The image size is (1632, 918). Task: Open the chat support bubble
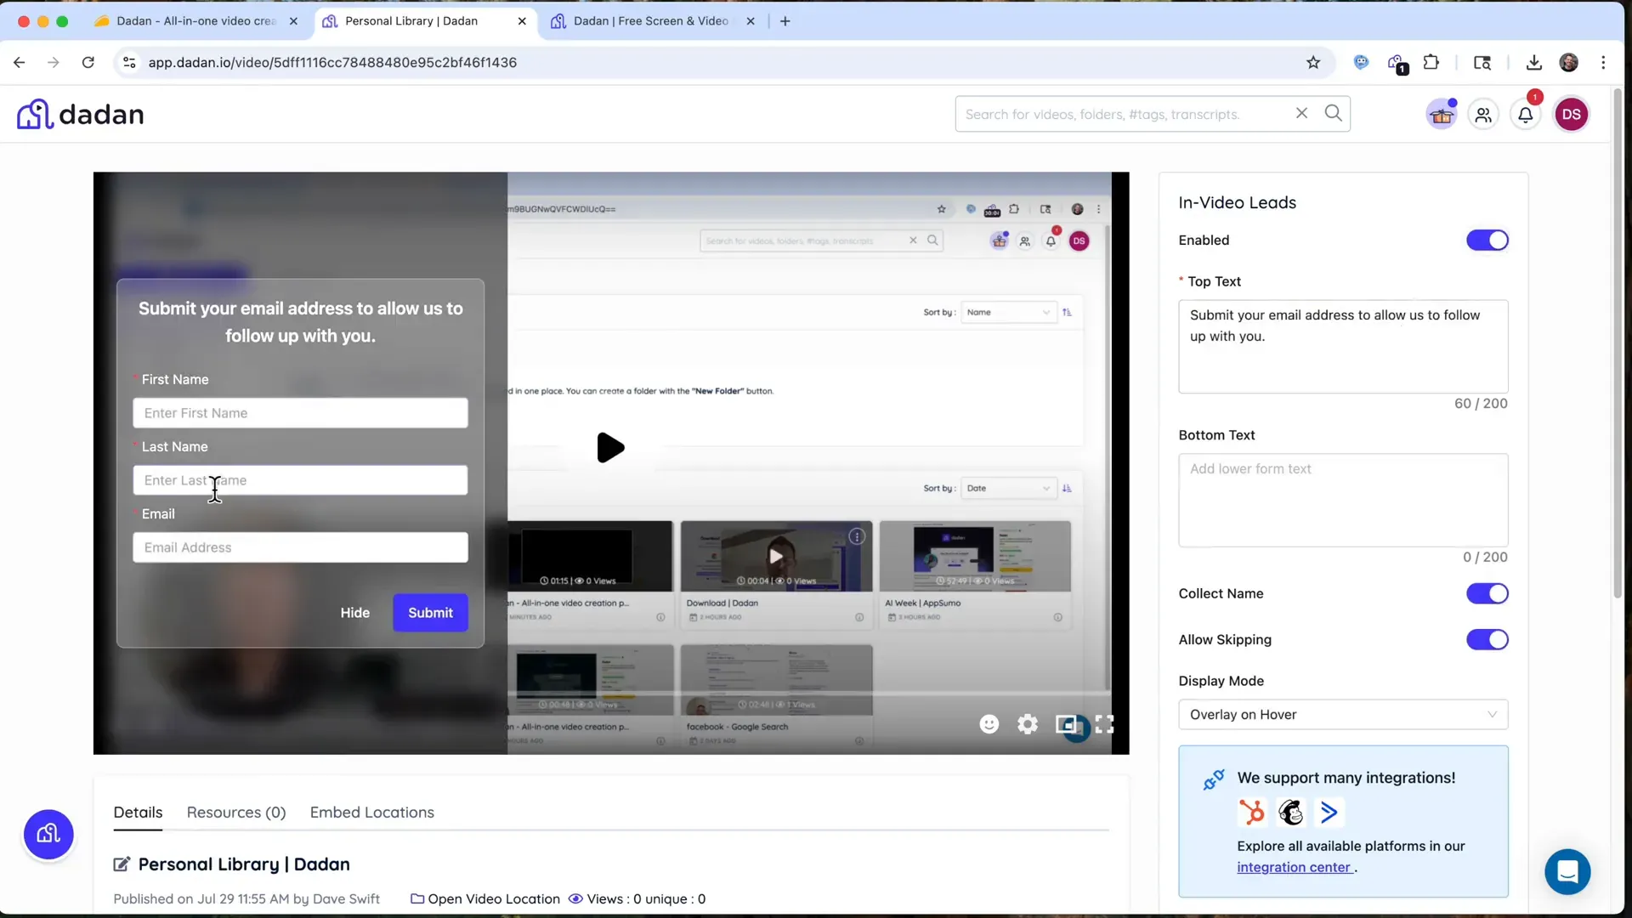tap(1567, 871)
